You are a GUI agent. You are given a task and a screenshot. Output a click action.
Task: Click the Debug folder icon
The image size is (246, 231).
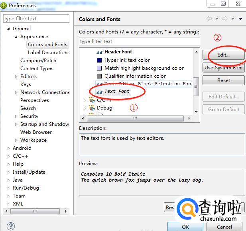[92, 108]
